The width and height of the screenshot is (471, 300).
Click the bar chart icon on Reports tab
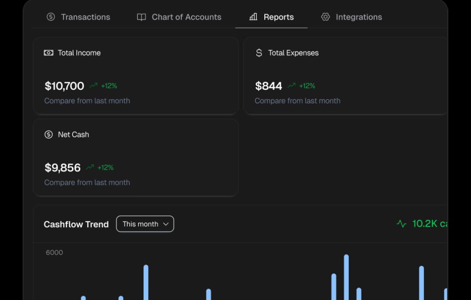pos(253,17)
